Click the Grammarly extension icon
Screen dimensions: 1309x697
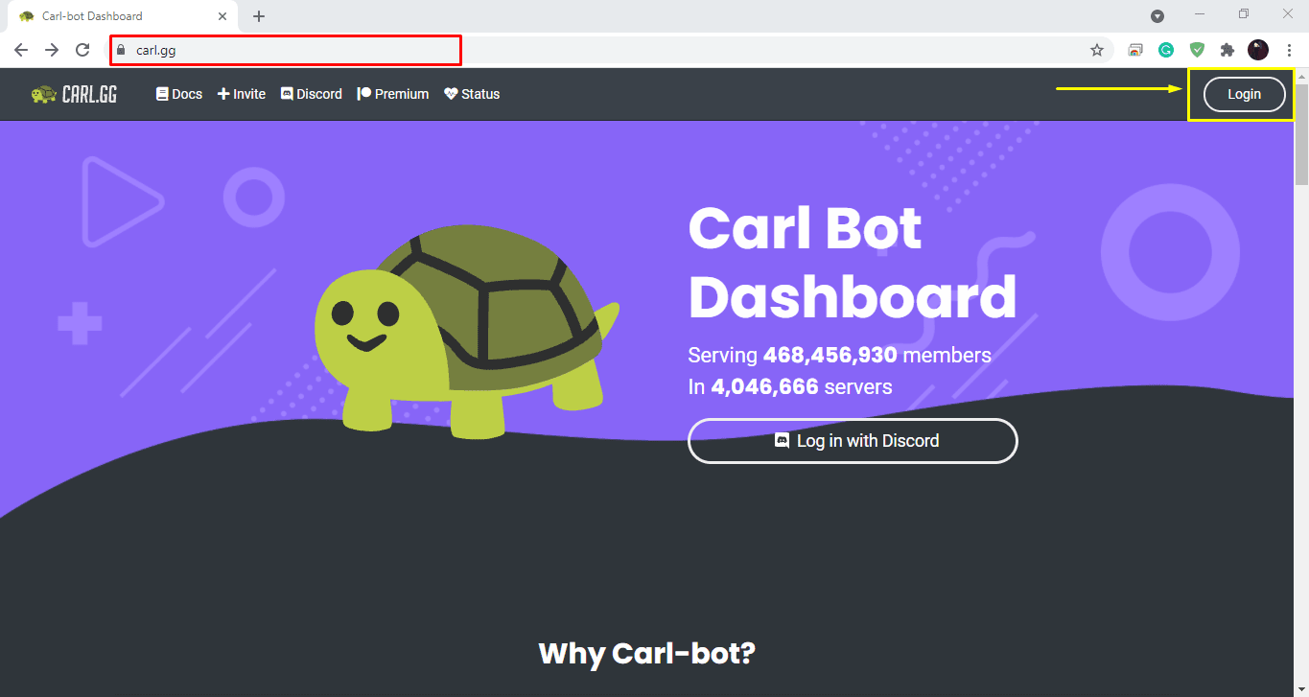coord(1166,50)
